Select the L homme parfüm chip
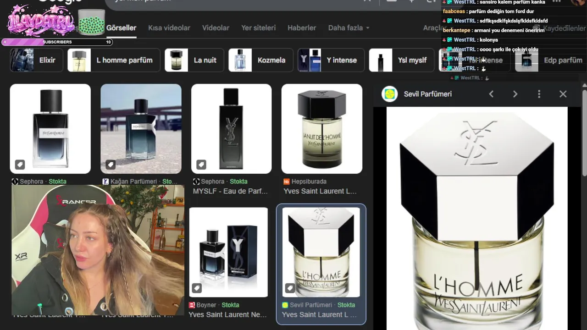Viewport: 587px width, 330px height. tap(114, 60)
